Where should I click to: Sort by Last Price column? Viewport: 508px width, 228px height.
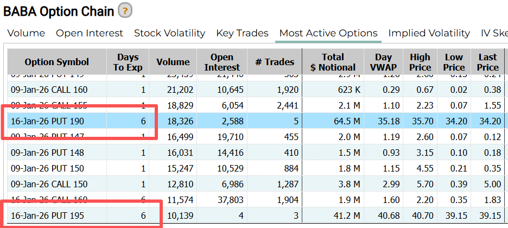tap(487, 62)
